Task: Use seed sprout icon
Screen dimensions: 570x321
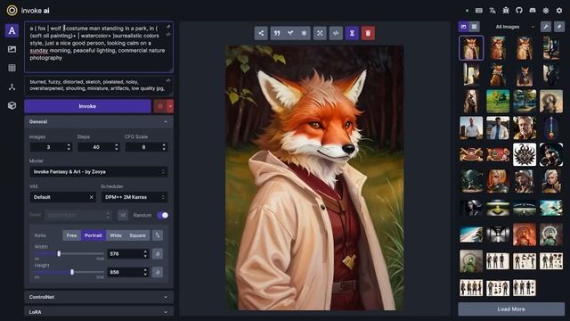Action: (x=290, y=33)
